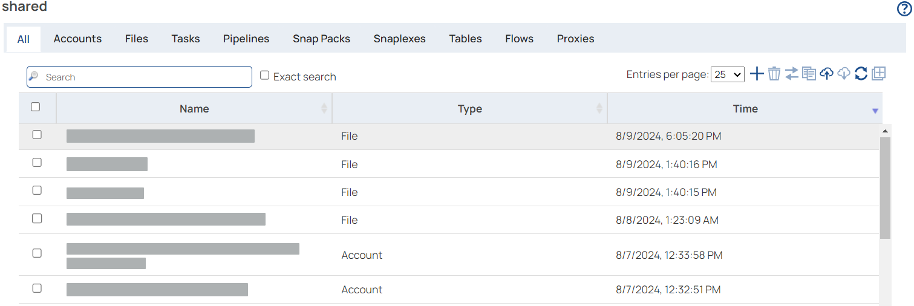Sort by the Time column arrow
914x306 pixels.
click(875, 111)
